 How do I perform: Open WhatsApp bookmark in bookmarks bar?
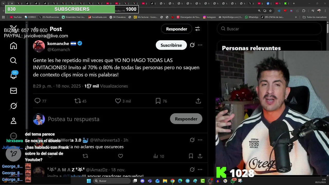[x=252, y=17]
